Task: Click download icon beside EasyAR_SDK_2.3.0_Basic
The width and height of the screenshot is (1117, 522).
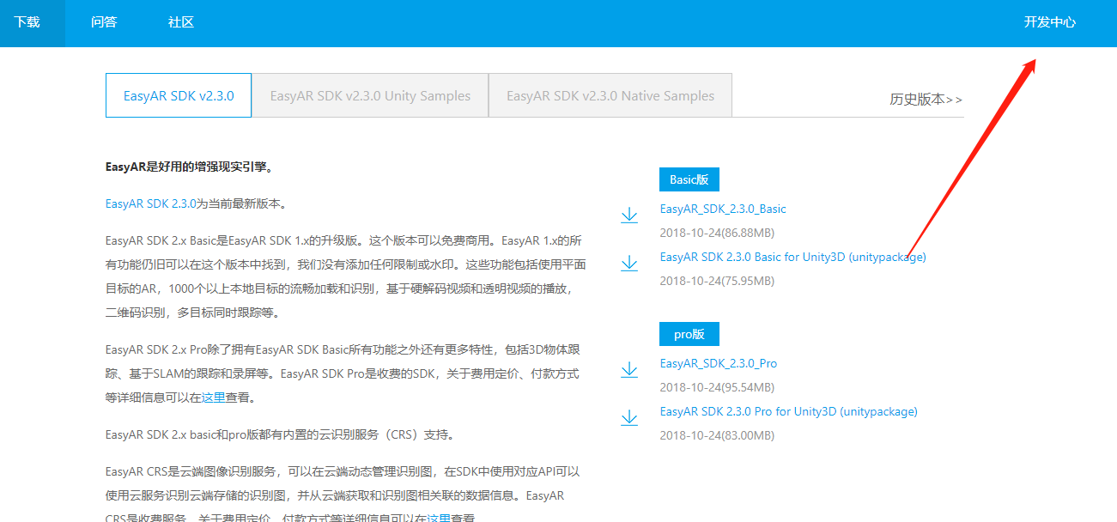Action: coord(629,215)
